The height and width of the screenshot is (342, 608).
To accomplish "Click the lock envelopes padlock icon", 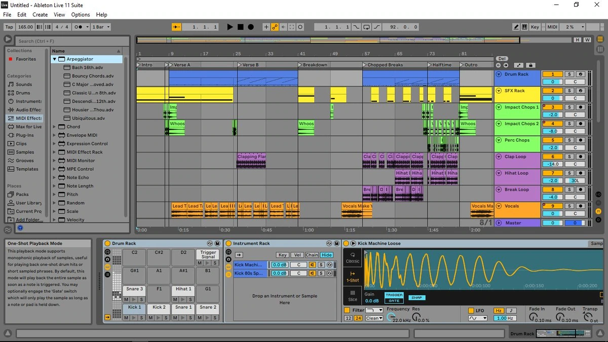I will pyautogui.click(x=530, y=65).
